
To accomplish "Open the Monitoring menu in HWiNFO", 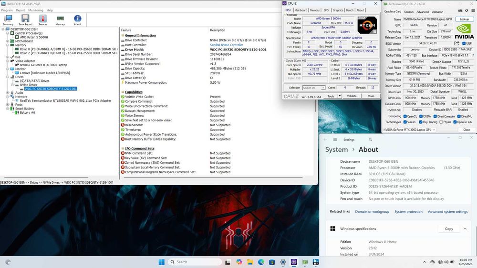I will (x=36, y=10).
